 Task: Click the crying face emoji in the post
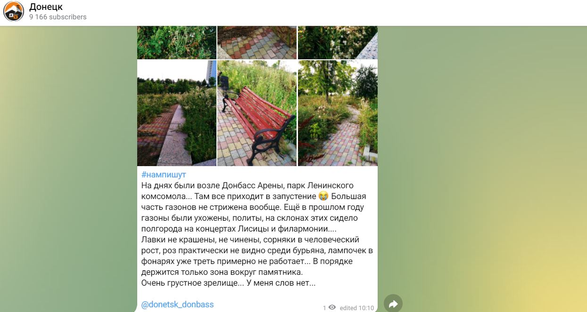pos(323,196)
